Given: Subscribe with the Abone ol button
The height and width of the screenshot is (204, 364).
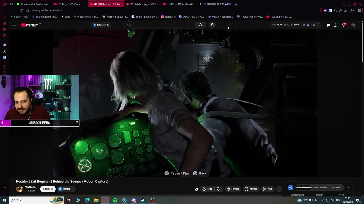Looking at the screenshot, I should (48, 189).
